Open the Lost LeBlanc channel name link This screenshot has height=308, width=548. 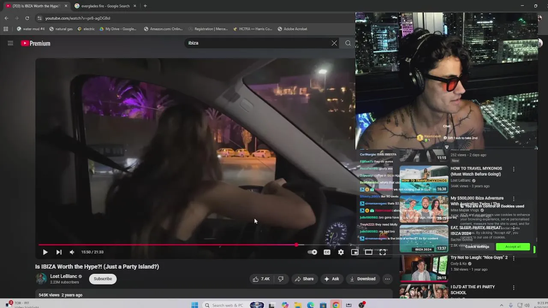click(63, 276)
